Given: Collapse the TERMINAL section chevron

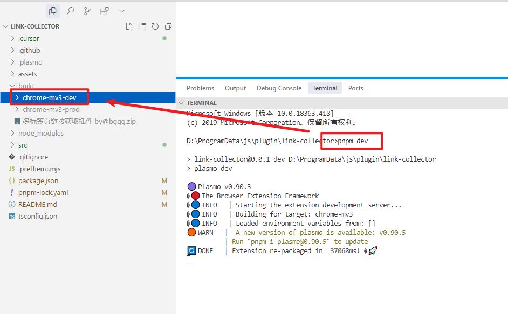Looking at the screenshot, I should click(181, 103).
